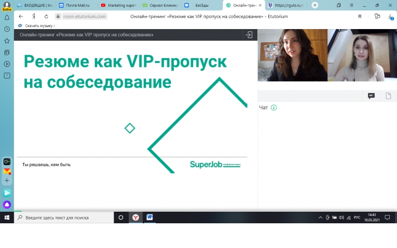
Task: Switch to the Почта Mail.ru tab
Action: (x=74, y=5)
